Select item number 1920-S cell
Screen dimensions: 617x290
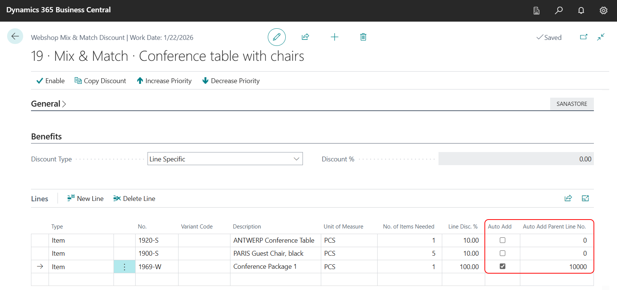[x=157, y=240]
